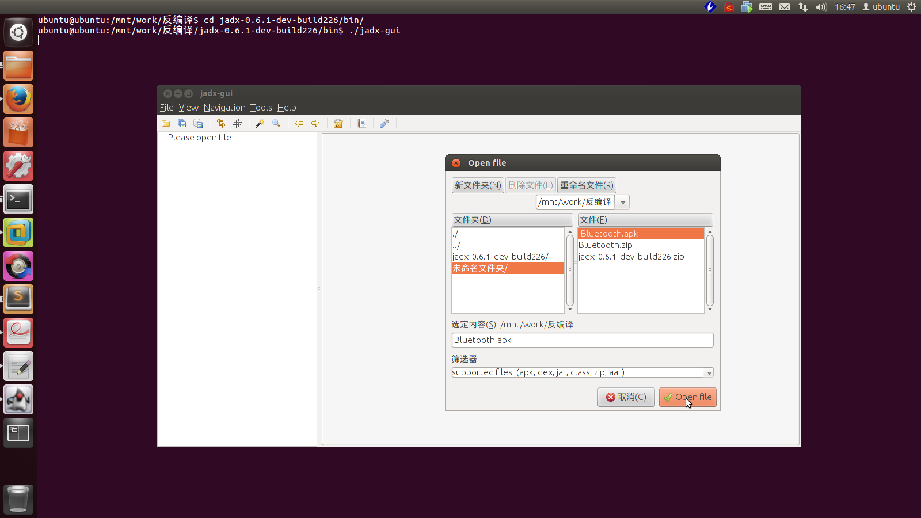921x518 pixels.
Task: Open Ubuntu dash home in launcher
Action: [x=18, y=32]
